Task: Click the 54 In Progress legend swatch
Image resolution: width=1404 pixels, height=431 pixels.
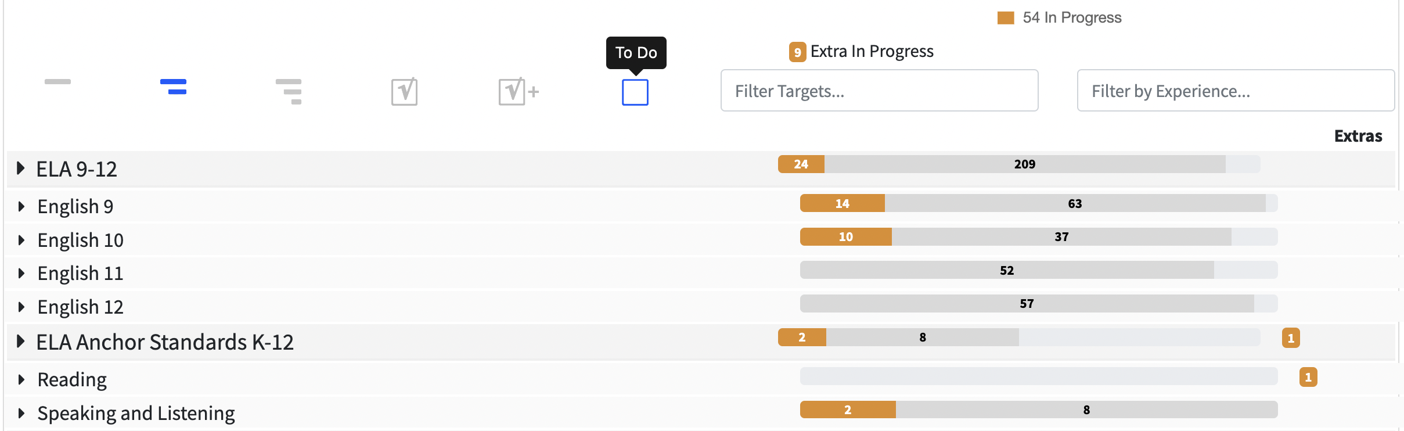Action: 1005,18
